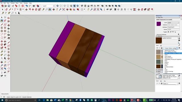Select the active Paint Bucket tool in toolbar
182x102 pixels.
point(50,9)
